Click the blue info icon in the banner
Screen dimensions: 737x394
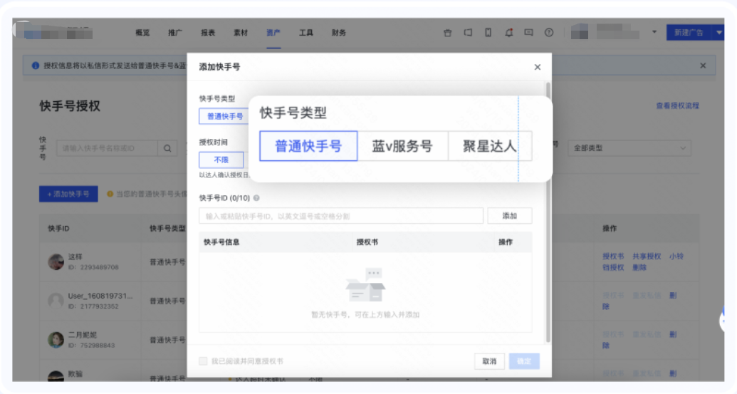click(x=36, y=66)
